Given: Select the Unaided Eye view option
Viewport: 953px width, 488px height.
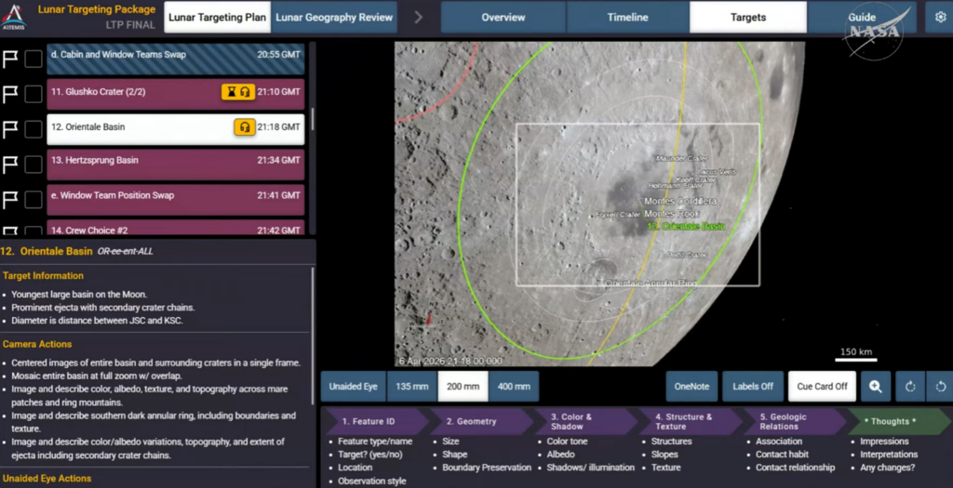Looking at the screenshot, I should [353, 387].
